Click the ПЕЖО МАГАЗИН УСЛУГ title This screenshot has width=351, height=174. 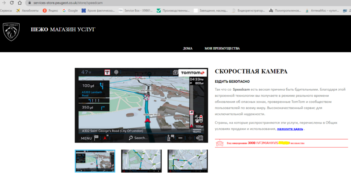point(63,29)
